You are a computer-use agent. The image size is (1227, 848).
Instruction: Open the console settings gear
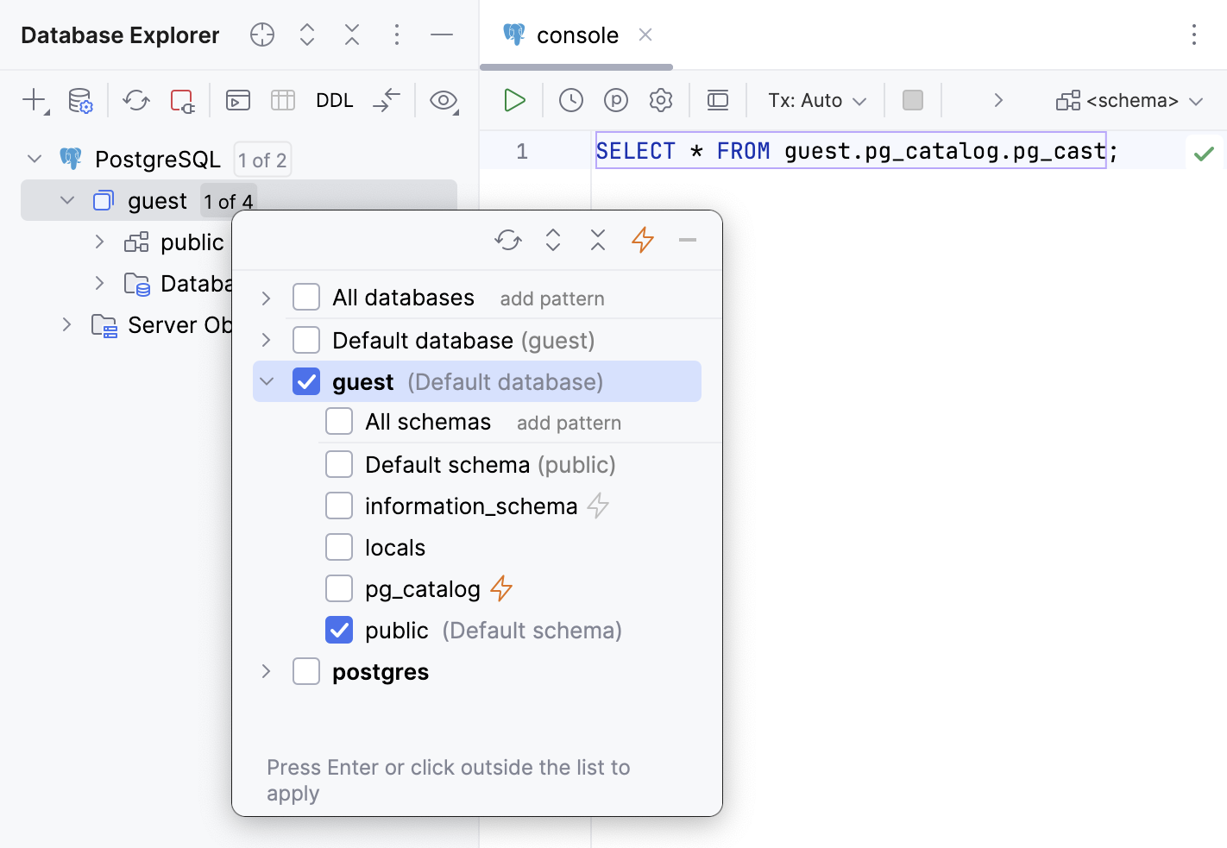point(660,100)
